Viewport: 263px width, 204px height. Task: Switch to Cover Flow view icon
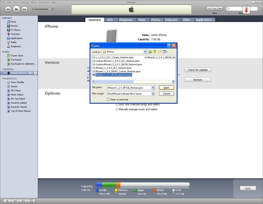[220, 8]
